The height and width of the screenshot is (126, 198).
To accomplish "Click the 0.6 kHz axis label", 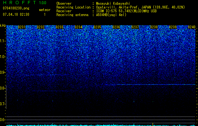I will click(3, 120).
